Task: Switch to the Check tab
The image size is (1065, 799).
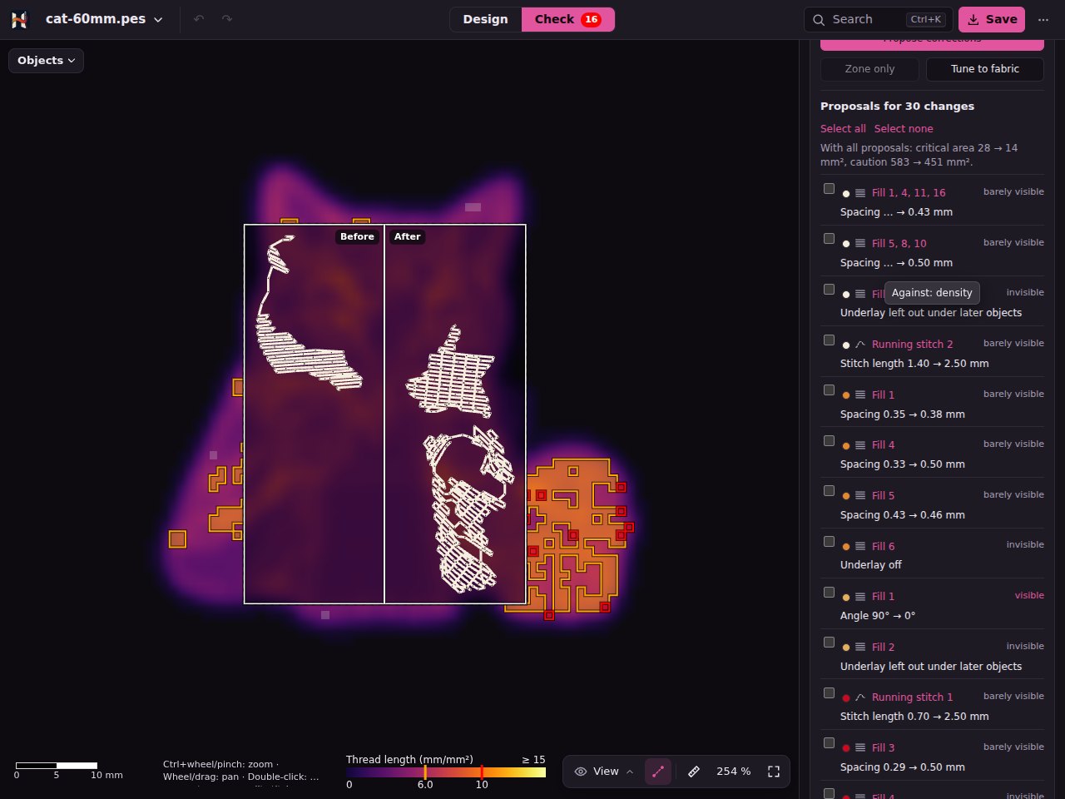Action: click(x=567, y=19)
